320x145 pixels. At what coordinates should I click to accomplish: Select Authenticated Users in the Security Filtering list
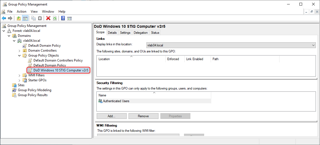(x=116, y=101)
